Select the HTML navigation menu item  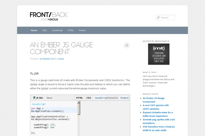[70, 30]
